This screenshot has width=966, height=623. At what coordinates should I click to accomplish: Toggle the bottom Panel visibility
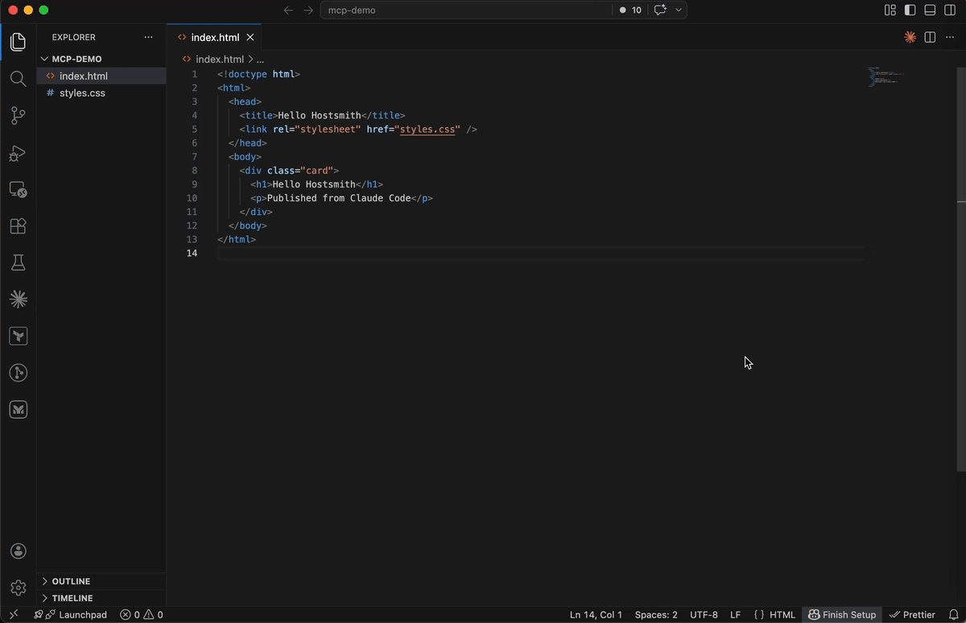(x=930, y=10)
